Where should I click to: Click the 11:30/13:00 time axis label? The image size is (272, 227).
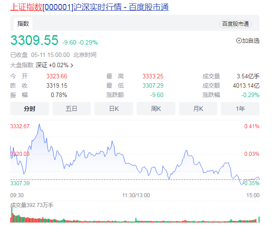click(x=136, y=195)
